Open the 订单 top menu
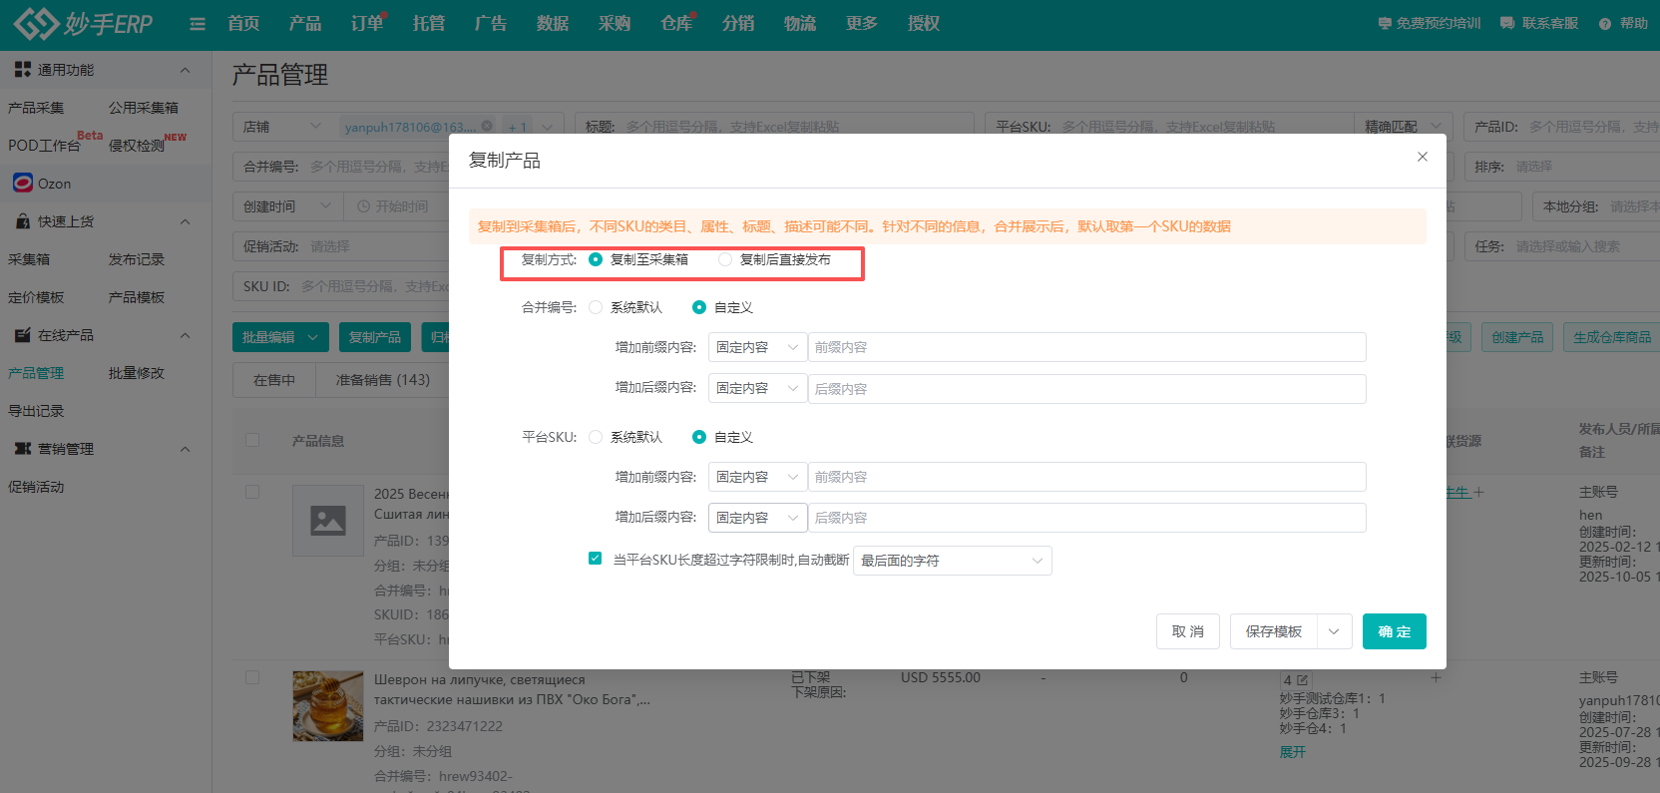Viewport: 1660px width, 793px height. pos(366,24)
